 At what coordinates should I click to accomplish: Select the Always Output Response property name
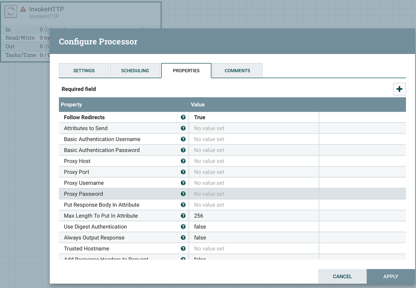pos(94,238)
